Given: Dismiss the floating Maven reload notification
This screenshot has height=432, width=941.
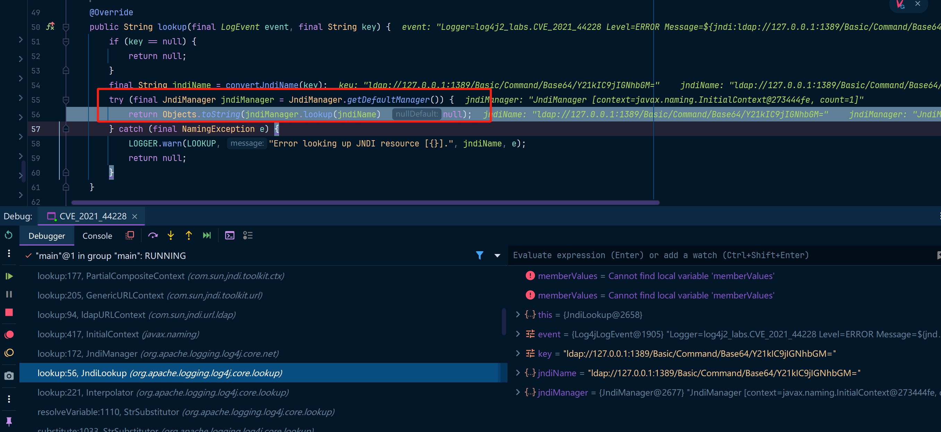Looking at the screenshot, I should click(918, 4).
